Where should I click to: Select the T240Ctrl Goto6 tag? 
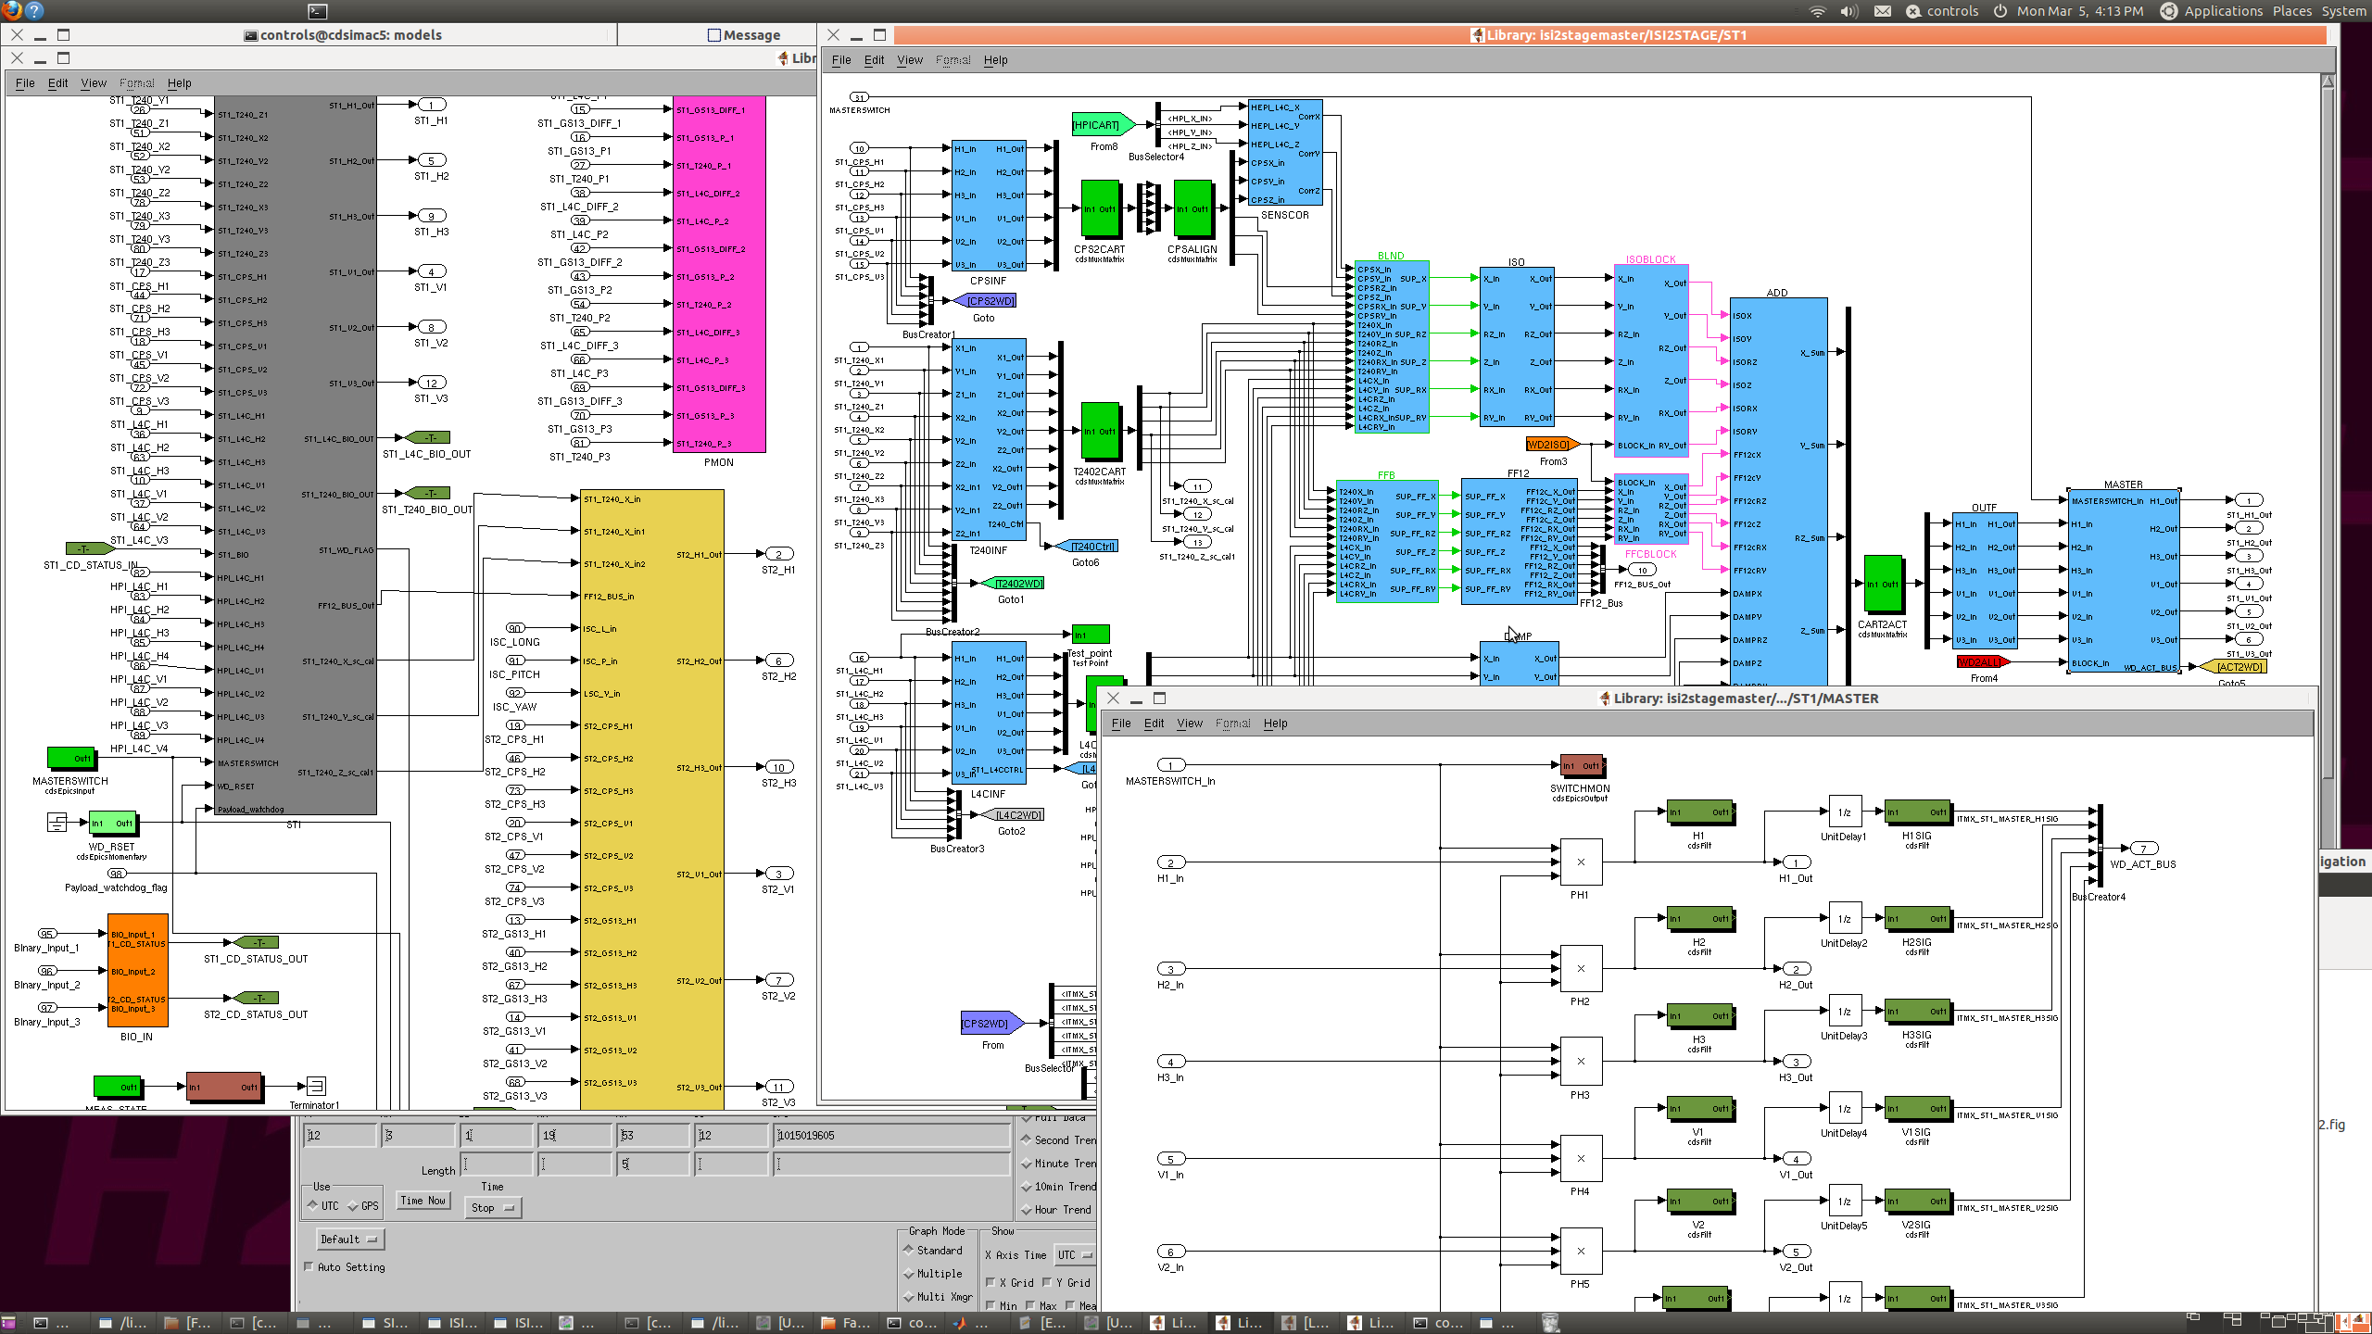[1087, 547]
